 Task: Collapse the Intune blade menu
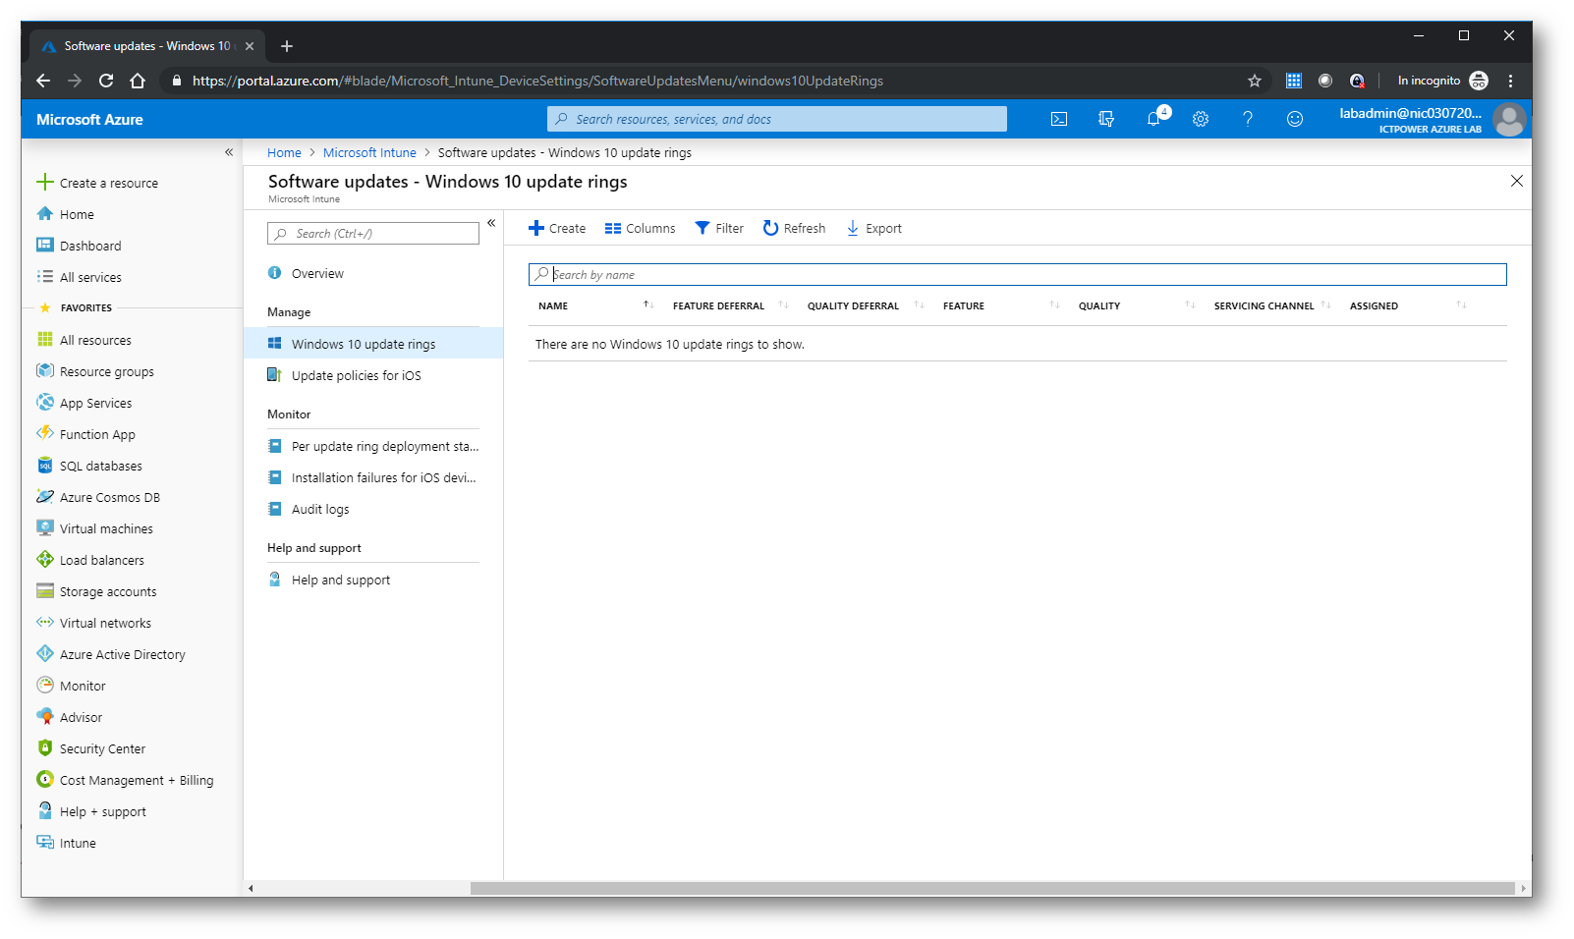point(491,223)
